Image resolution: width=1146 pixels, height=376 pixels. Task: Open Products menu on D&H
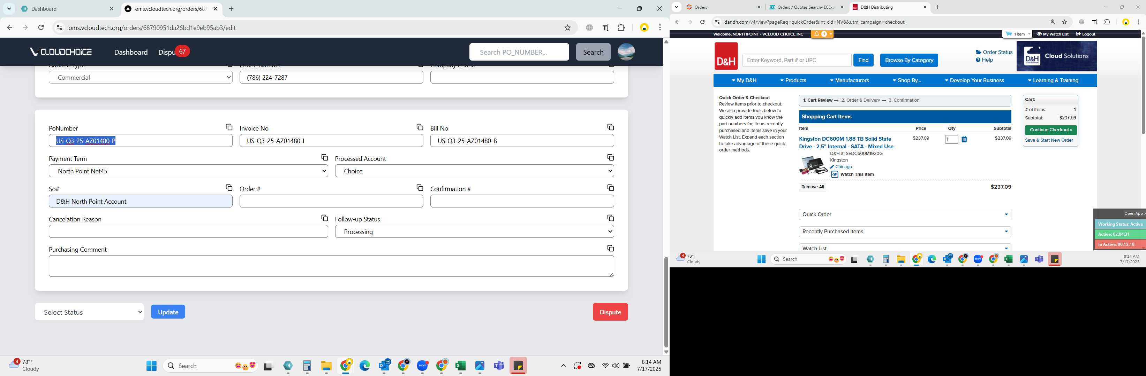(793, 80)
